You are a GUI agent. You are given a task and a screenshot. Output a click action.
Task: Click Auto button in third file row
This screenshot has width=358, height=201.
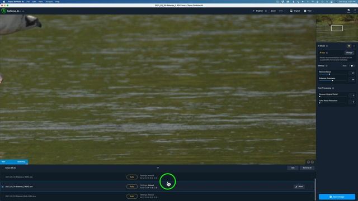(132, 196)
